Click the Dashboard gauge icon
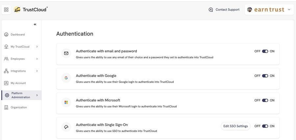296x140 pixels. click(6, 35)
